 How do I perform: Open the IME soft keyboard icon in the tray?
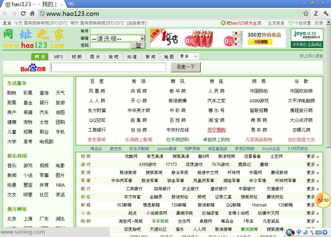pyautogui.click(x=319, y=232)
